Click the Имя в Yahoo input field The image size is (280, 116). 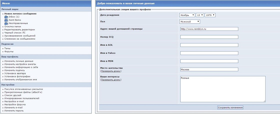coord(209,53)
